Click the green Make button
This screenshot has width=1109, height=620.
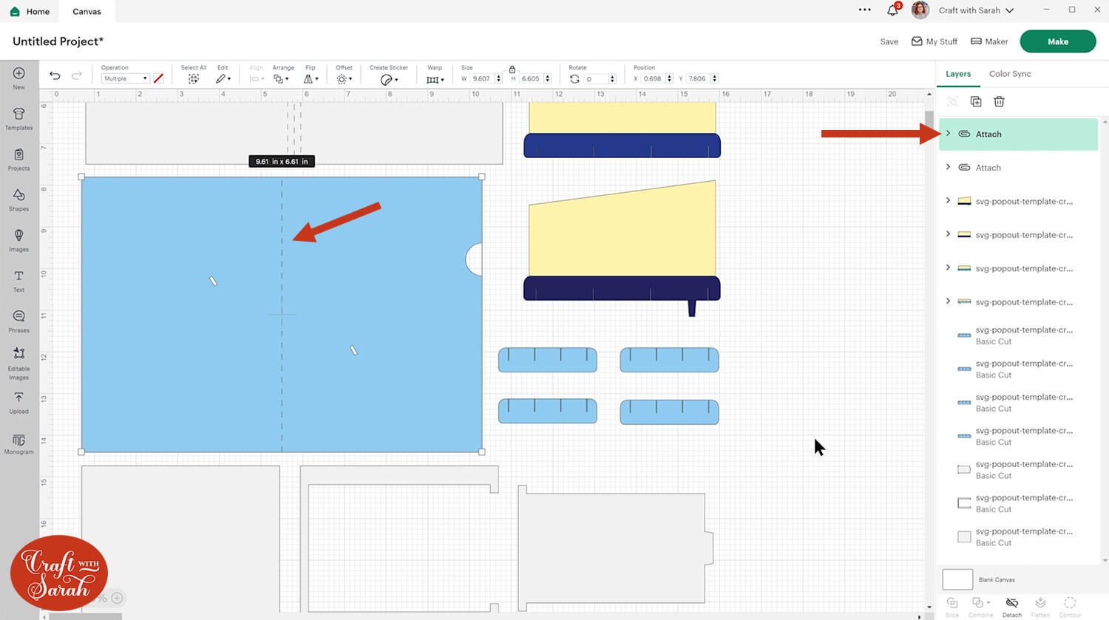[1057, 41]
